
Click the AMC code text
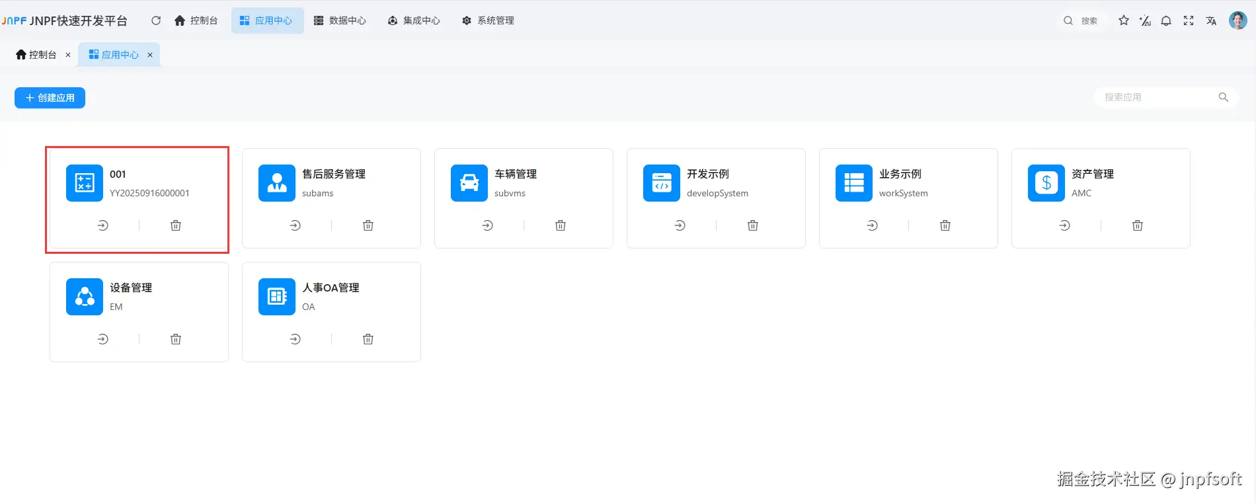tap(1081, 193)
